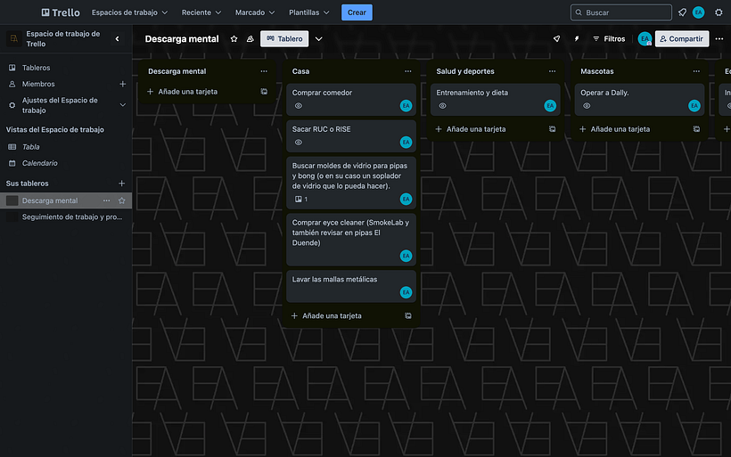Viewport: 731px width, 457px height.
Task: Open board member avatar EA beside Compartir
Action: coord(645,39)
